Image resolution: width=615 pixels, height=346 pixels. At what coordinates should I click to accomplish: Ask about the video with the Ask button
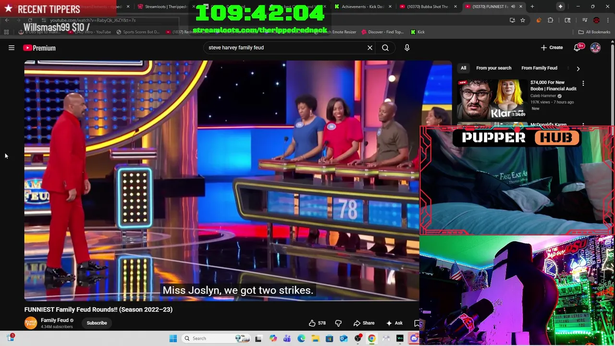pyautogui.click(x=394, y=323)
